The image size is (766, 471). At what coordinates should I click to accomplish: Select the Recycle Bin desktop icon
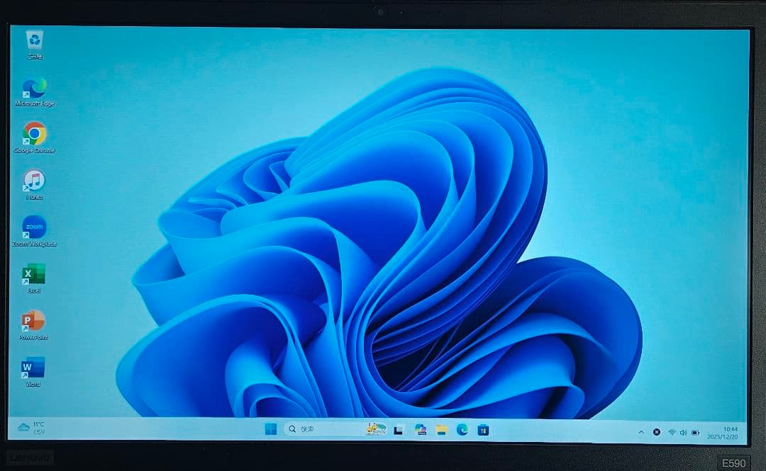[34, 41]
